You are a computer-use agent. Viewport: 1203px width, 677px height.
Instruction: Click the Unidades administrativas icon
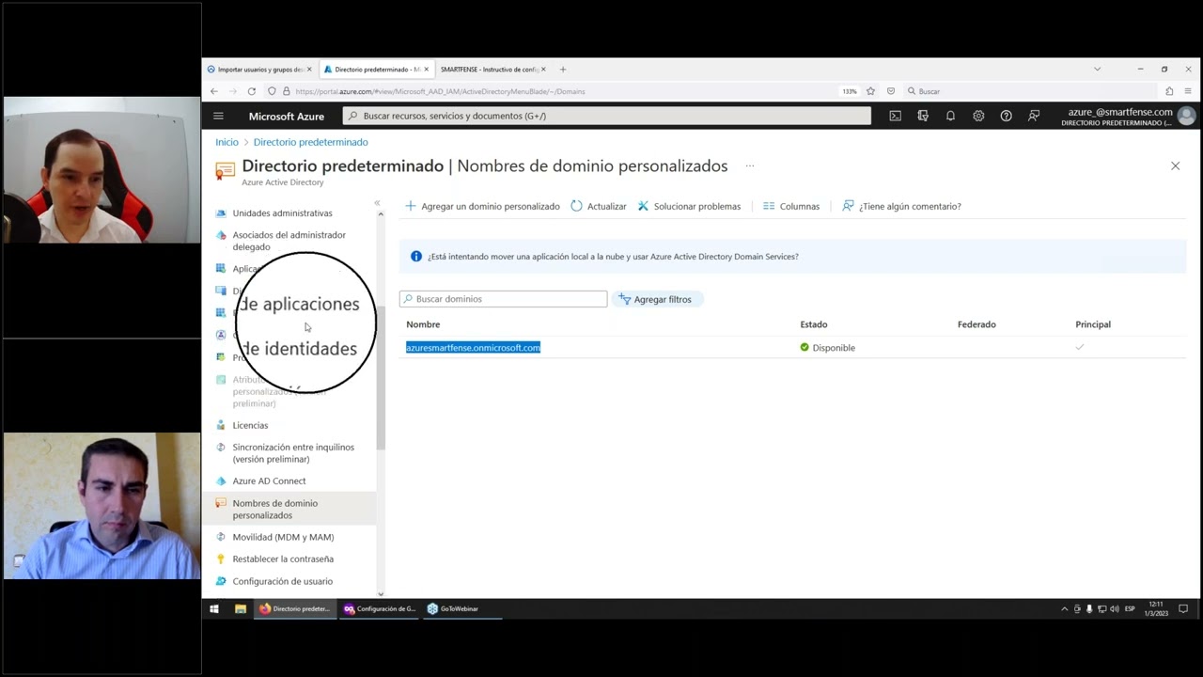tap(221, 213)
